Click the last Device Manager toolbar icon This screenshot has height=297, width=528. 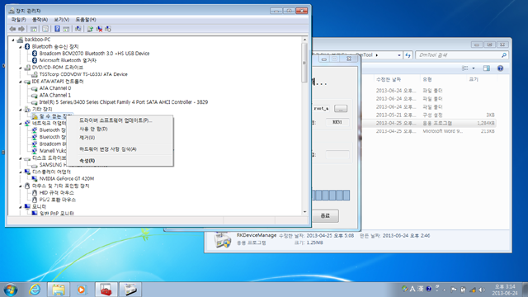[x=108, y=29]
